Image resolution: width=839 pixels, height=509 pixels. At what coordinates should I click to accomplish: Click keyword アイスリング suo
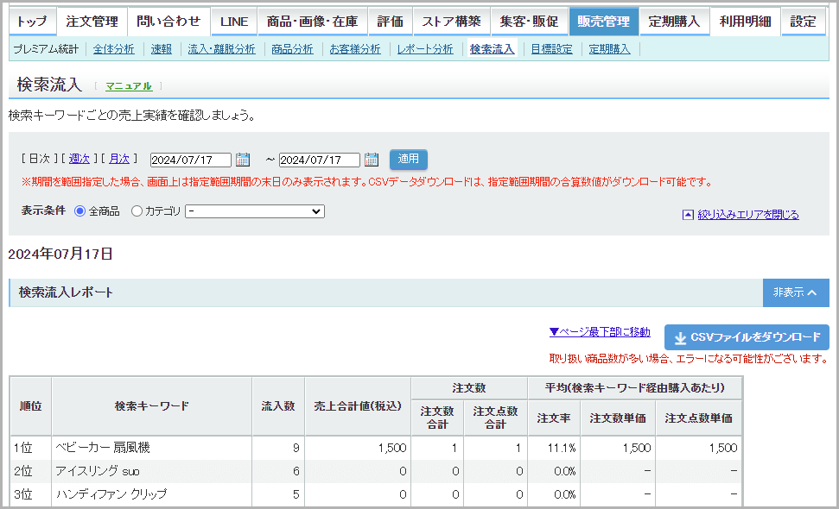click(98, 471)
